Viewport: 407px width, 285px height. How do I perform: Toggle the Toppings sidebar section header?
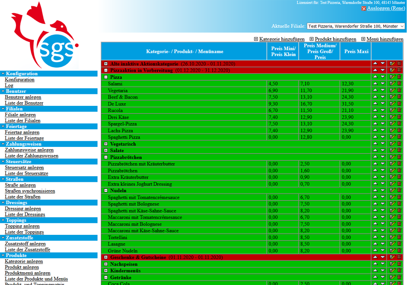click(x=49, y=220)
